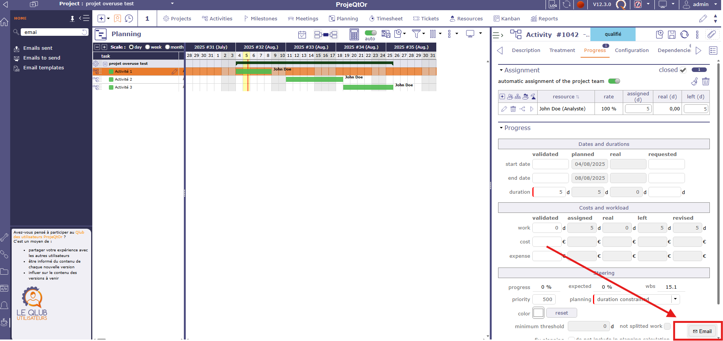This screenshot has width=723, height=341.
Task: Select the show dependencies icon in Gantt toolbar
Action: point(326,34)
